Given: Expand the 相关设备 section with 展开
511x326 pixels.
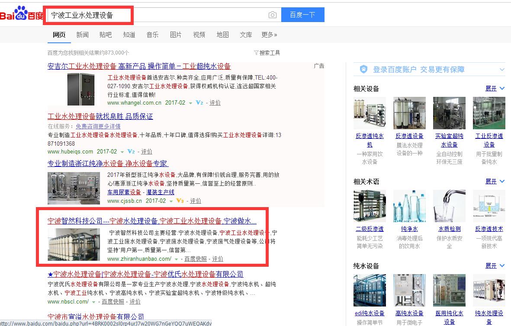Looking at the screenshot, I should pos(495,89).
